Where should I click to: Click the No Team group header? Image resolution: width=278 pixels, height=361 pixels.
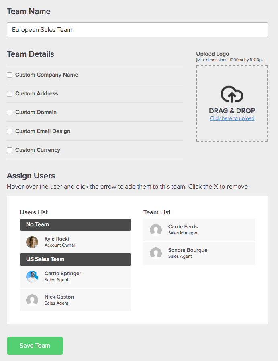click(x=76, y=225)
